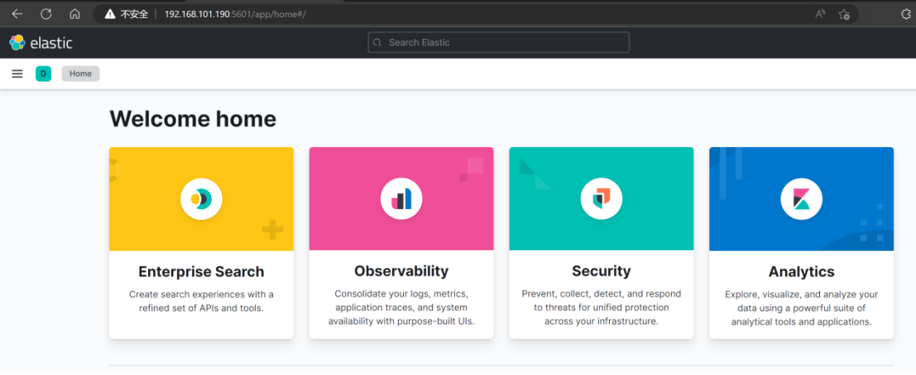Screen dimensions: 916x375
Task: Click the Observability bar chart icon
Action: 401,199
